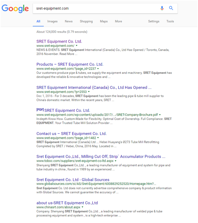
Task: Click the Google logo
Action: click(x=15, y=9)
